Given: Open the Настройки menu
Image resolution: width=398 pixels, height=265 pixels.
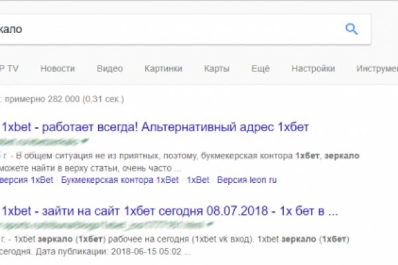Looking at the screenshot, I should point(313,68).
